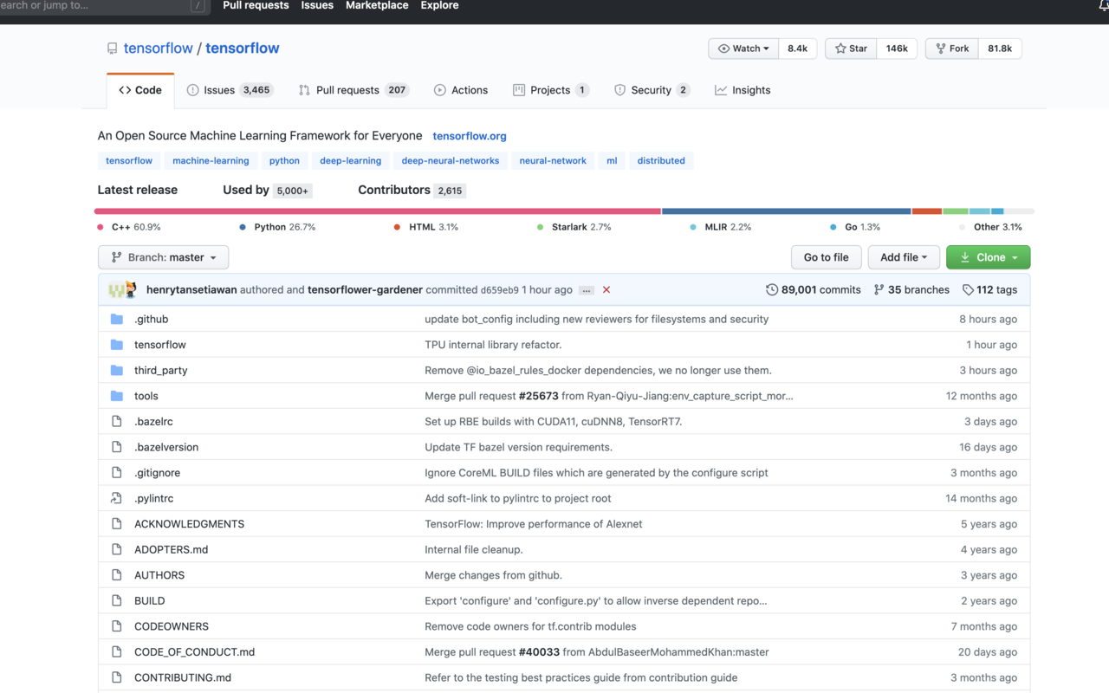Click the tags label icon
This screenshot has height=693, width=1109.
pyautogui.click(x=968, y=289)
